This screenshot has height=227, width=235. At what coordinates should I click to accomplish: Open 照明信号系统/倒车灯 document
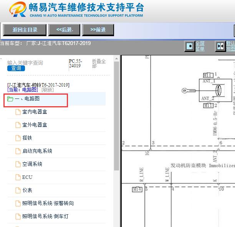click(x=45, y=216)
